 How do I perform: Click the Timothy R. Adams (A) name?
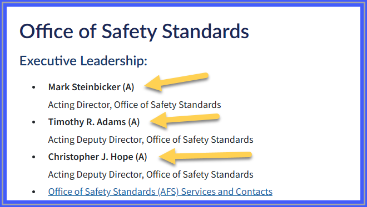94,122
